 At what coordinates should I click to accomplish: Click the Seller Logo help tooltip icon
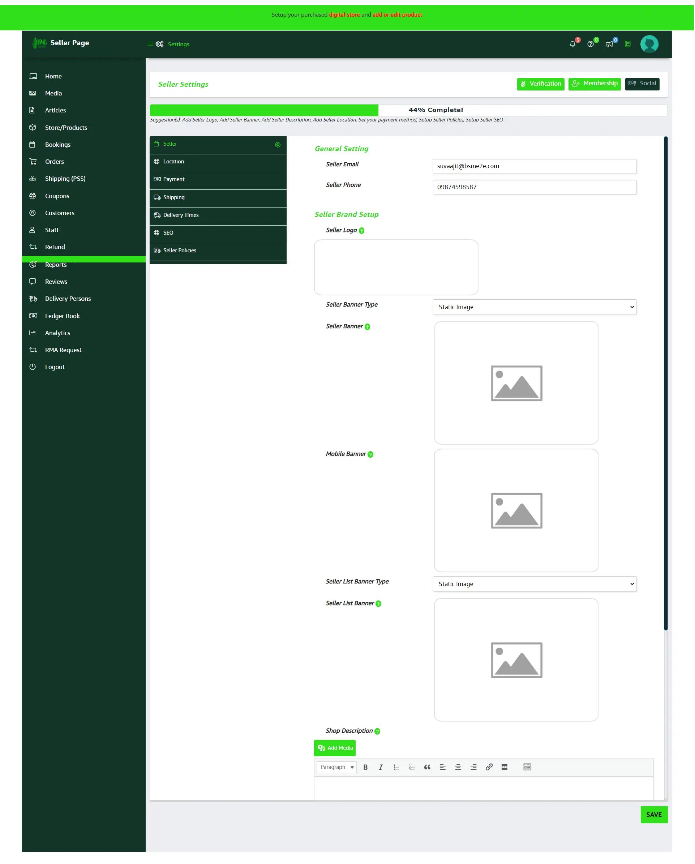(x=362, y=230)
